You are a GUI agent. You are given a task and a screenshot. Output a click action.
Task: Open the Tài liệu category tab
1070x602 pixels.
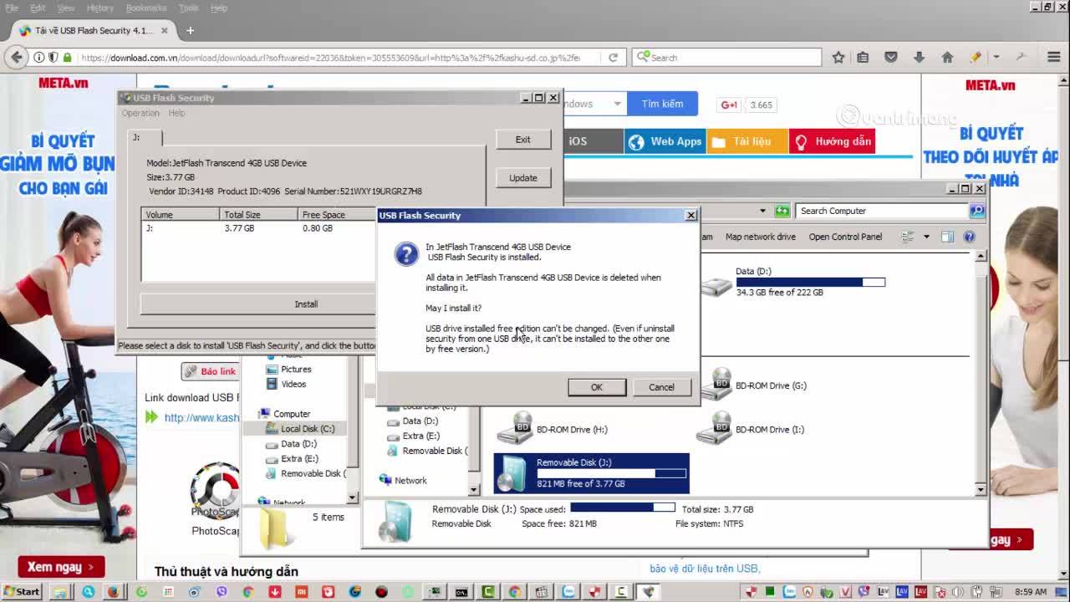[747, 141]
